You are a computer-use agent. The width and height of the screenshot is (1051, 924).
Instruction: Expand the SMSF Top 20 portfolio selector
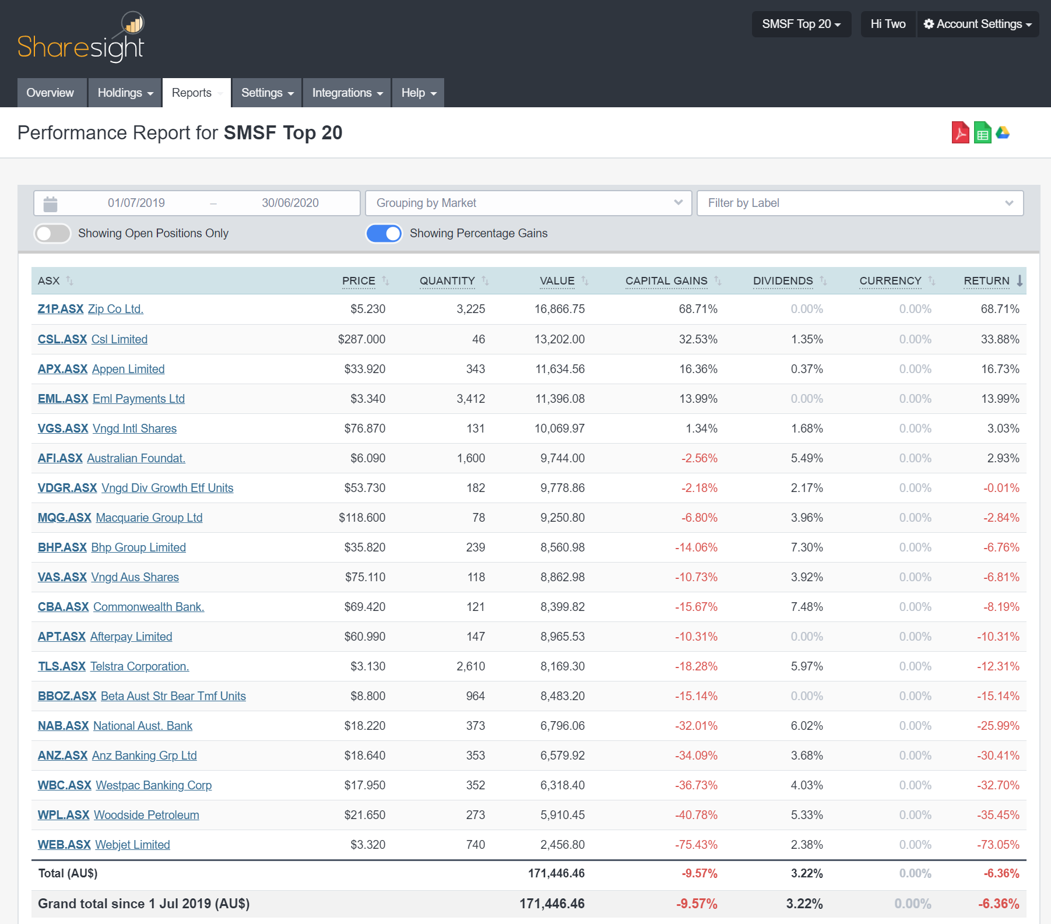click(x=802, y=24)
